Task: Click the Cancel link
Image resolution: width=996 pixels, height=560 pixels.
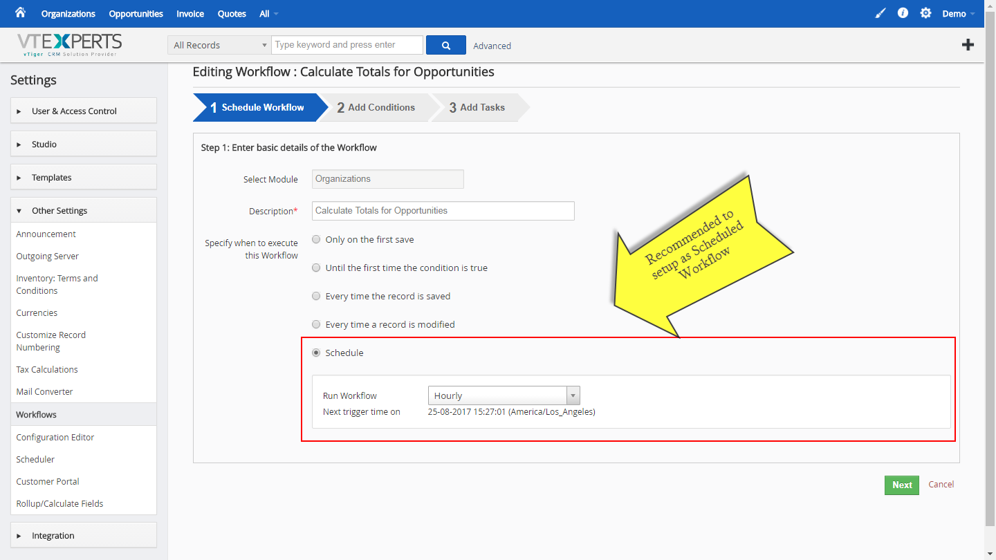Action: pyautogui.click(x=941, y=484)
